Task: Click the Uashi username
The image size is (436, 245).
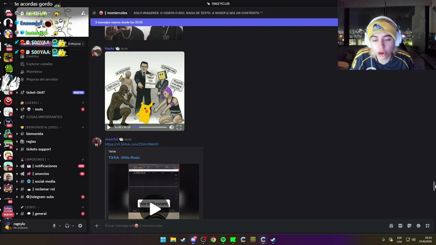Action: [x=109, y=49]
